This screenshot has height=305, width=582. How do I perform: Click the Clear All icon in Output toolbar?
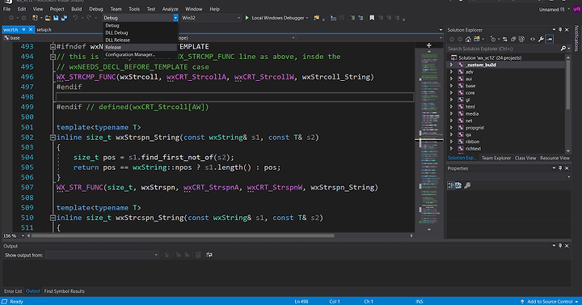[x=198, y=255]
